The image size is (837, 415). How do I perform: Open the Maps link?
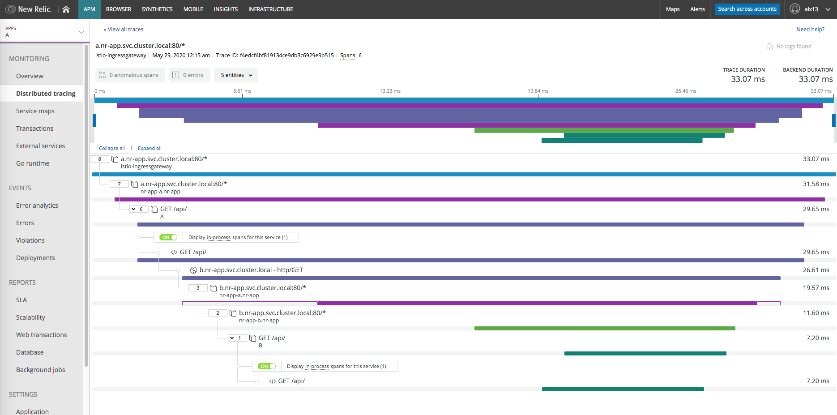[x=673, y=9]
